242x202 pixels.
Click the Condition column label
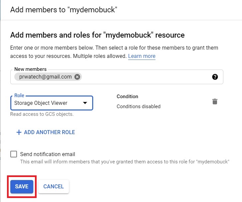127,97
